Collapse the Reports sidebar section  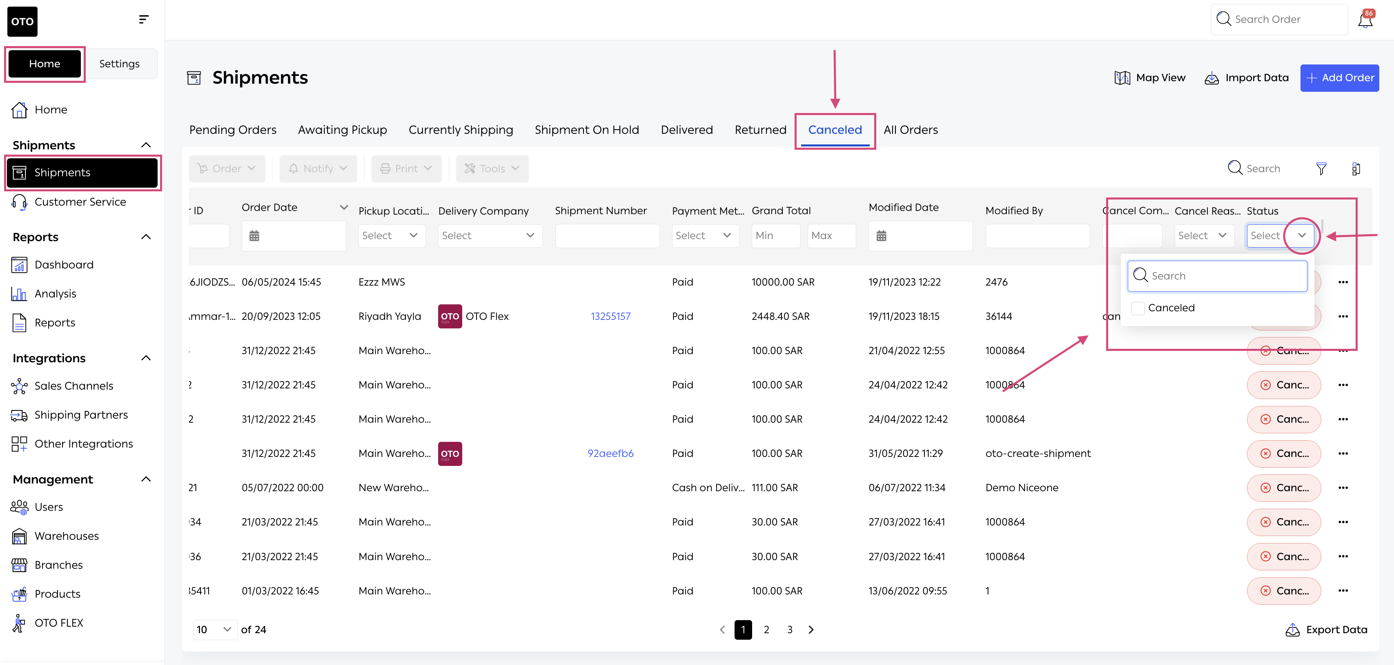(146, 237)
